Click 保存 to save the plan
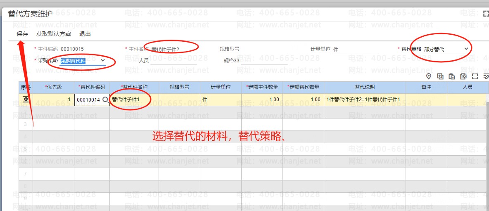This screenshot has height=211, width=489. tap(22, 34)
